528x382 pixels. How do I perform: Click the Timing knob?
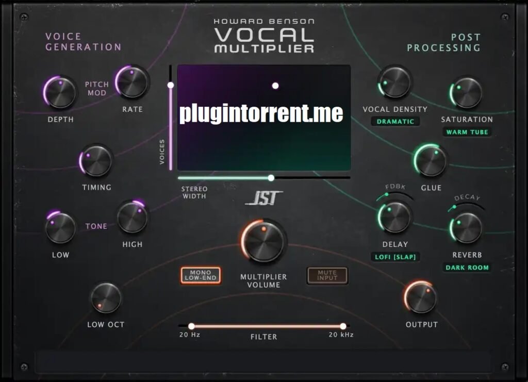click(96, 160)
